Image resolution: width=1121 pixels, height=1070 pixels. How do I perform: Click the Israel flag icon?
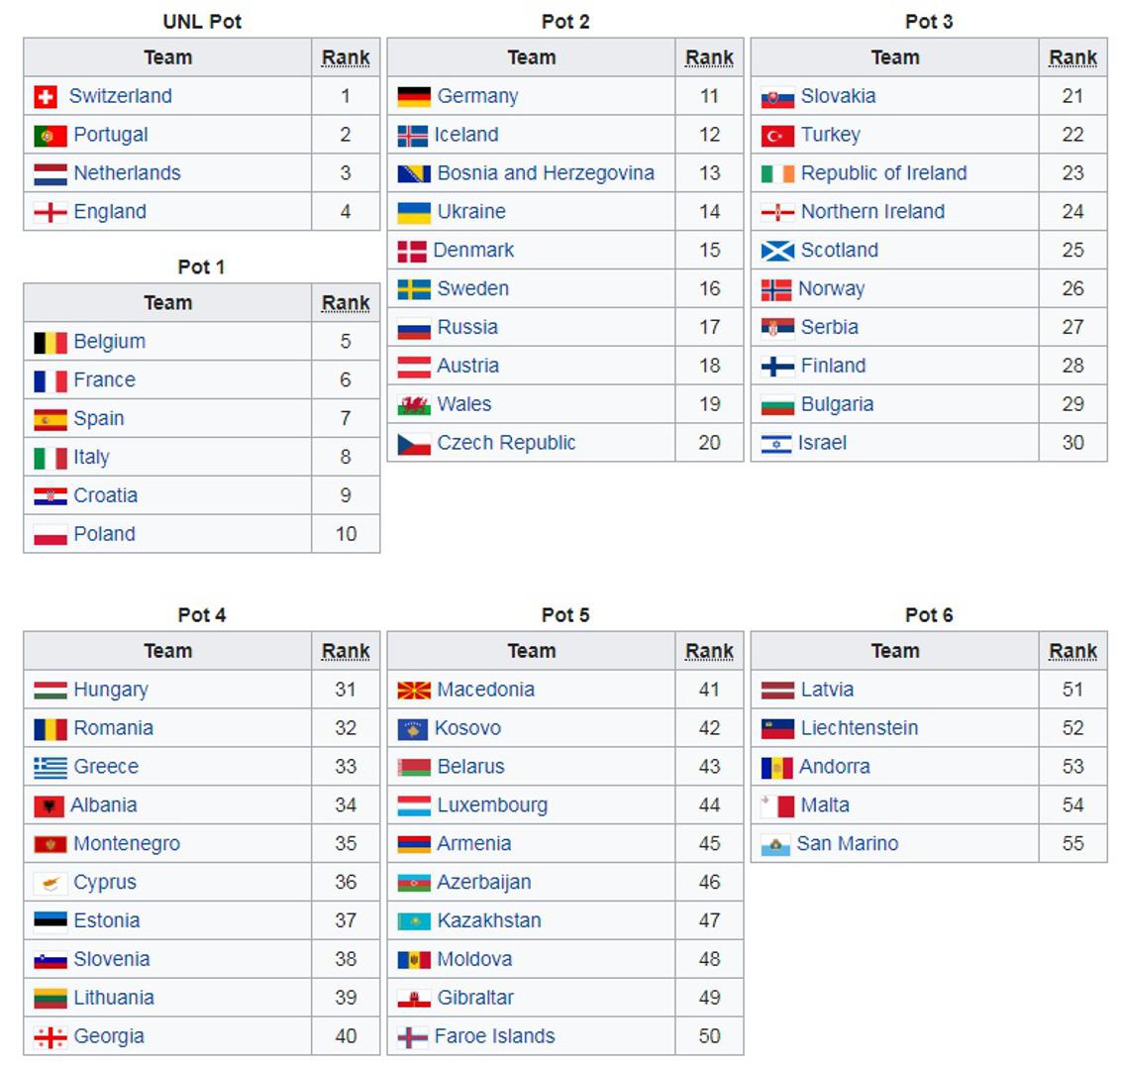[x=776, y=444]
